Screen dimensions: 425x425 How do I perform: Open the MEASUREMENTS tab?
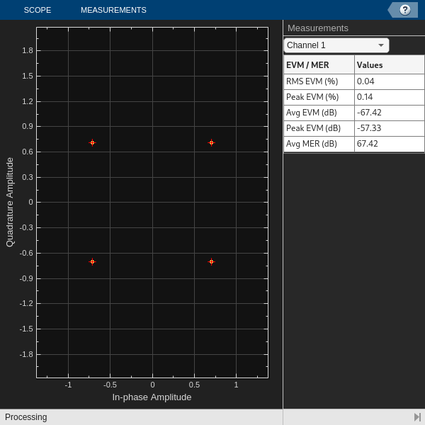tap(113, 10)
